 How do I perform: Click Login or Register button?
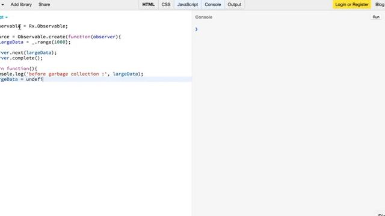[x=352, y=4]
